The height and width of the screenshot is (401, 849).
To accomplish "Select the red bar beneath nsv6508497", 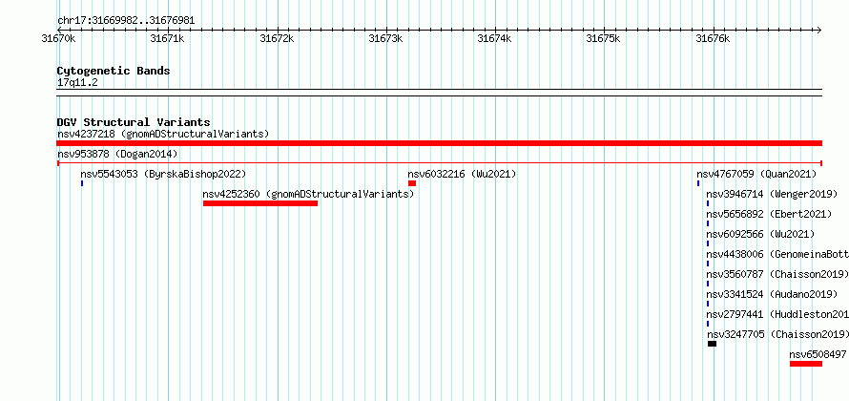I will [x=806, y=364].
